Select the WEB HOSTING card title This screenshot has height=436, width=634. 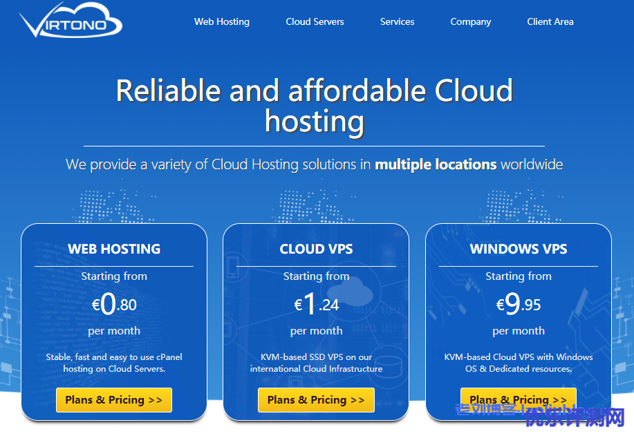[x=114, y=249]
